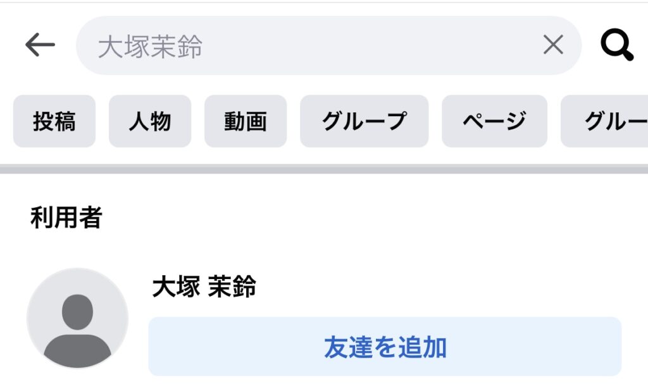
Task: Filter results by 投稿
Action: click(54, 121)
